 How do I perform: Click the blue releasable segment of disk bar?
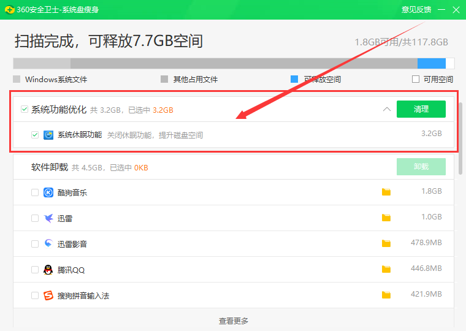point(432,64)
